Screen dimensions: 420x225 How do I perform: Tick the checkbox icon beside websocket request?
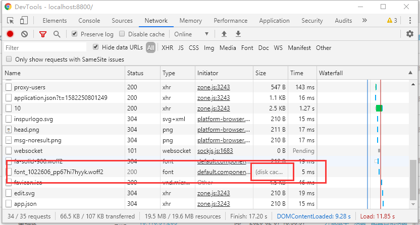[9, 151]
